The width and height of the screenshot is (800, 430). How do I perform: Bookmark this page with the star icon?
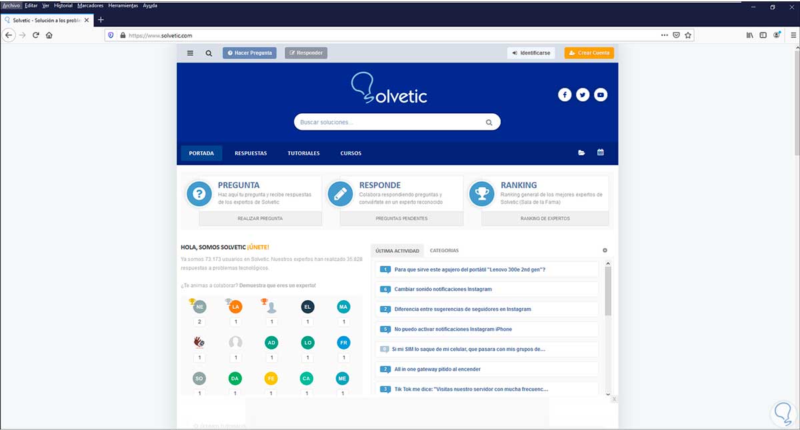pos(688,35)
